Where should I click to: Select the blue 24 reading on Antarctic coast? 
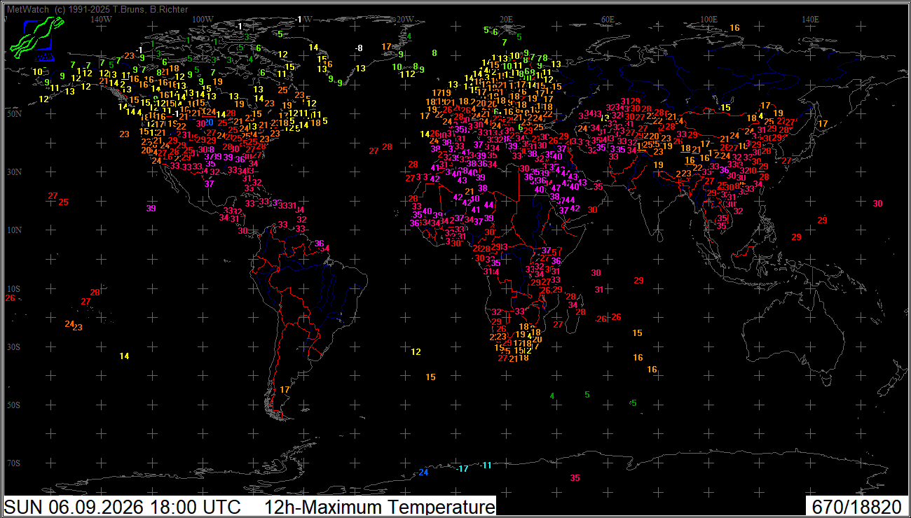tap(423, 472)
